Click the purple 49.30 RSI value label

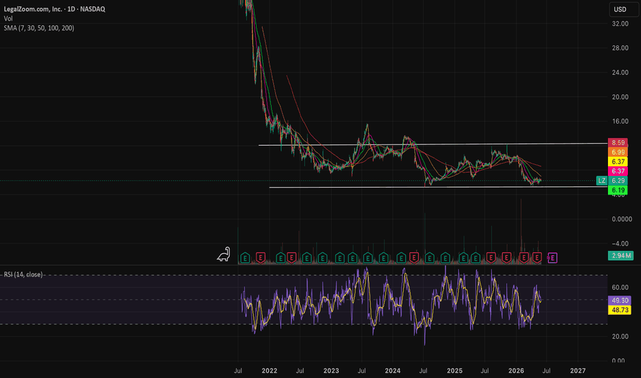[x=620, y=300]
